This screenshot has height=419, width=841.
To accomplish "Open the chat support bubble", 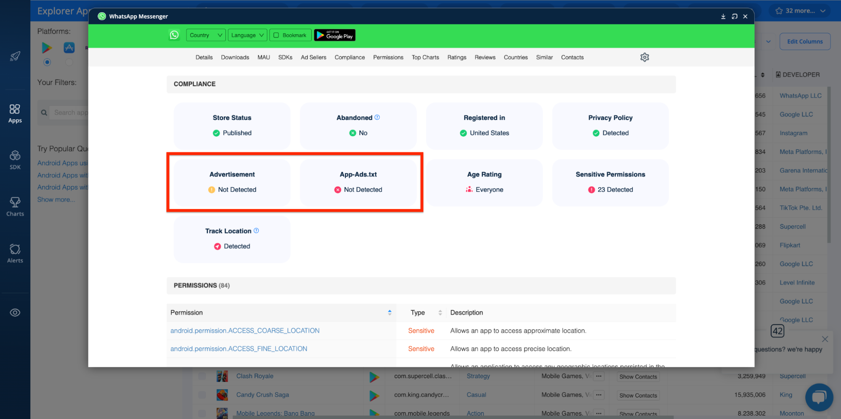I will click(x=819, y=397).
